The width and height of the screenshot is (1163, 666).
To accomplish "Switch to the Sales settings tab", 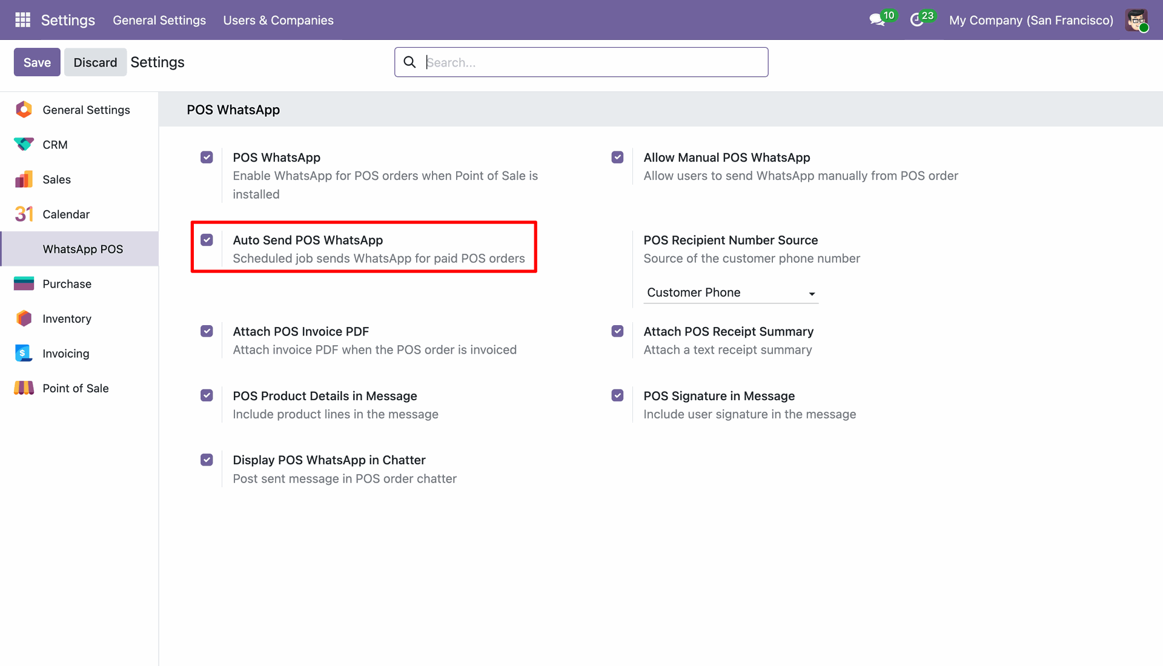I will (79, 179).
